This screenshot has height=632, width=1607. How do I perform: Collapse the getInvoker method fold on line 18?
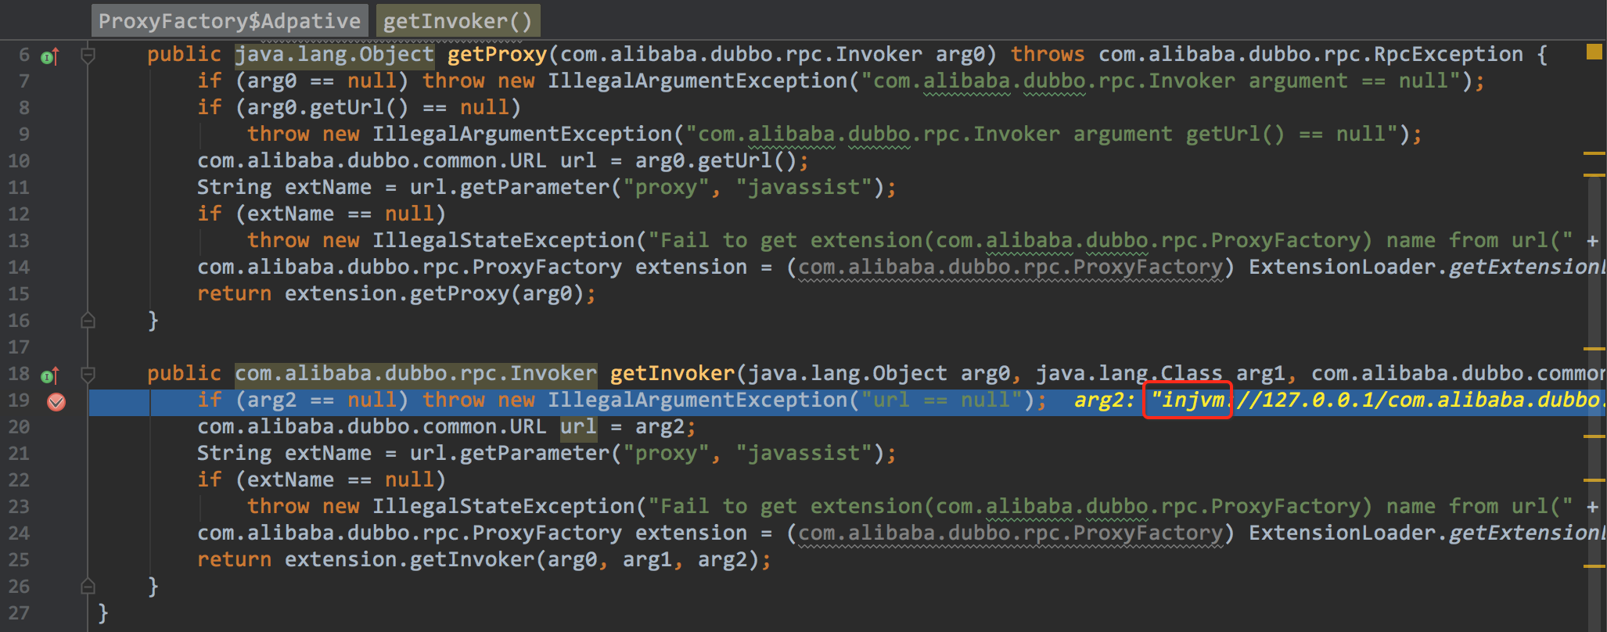(x=88, y=375)
